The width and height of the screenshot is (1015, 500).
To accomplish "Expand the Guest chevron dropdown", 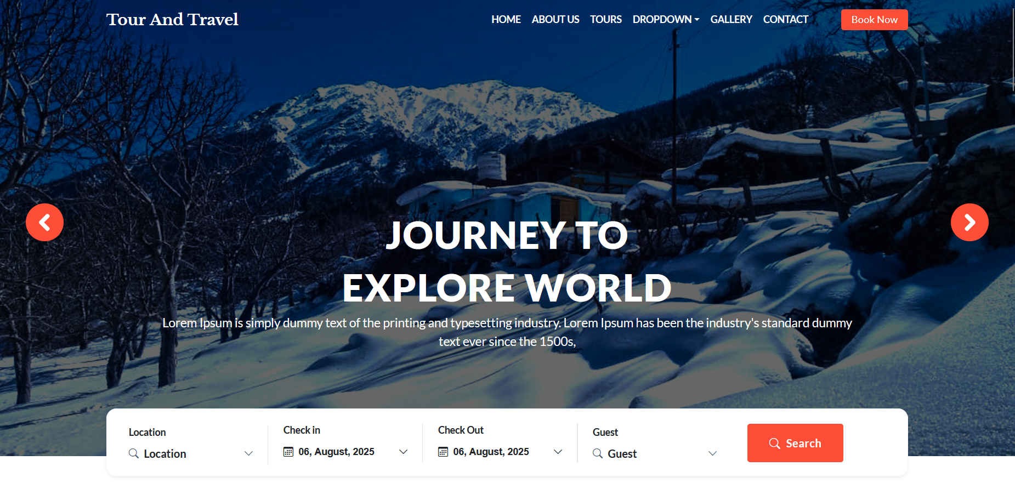I will coord(712,453).
